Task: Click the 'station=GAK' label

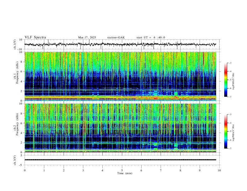Action: (x=116, y=37)
